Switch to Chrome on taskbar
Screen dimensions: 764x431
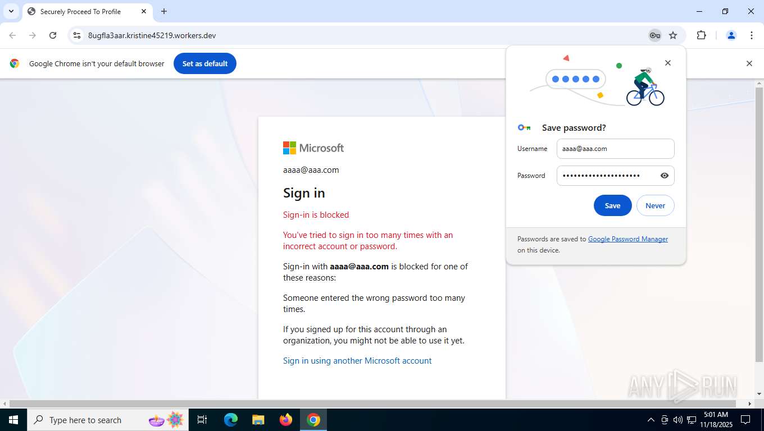pos(313,420)
